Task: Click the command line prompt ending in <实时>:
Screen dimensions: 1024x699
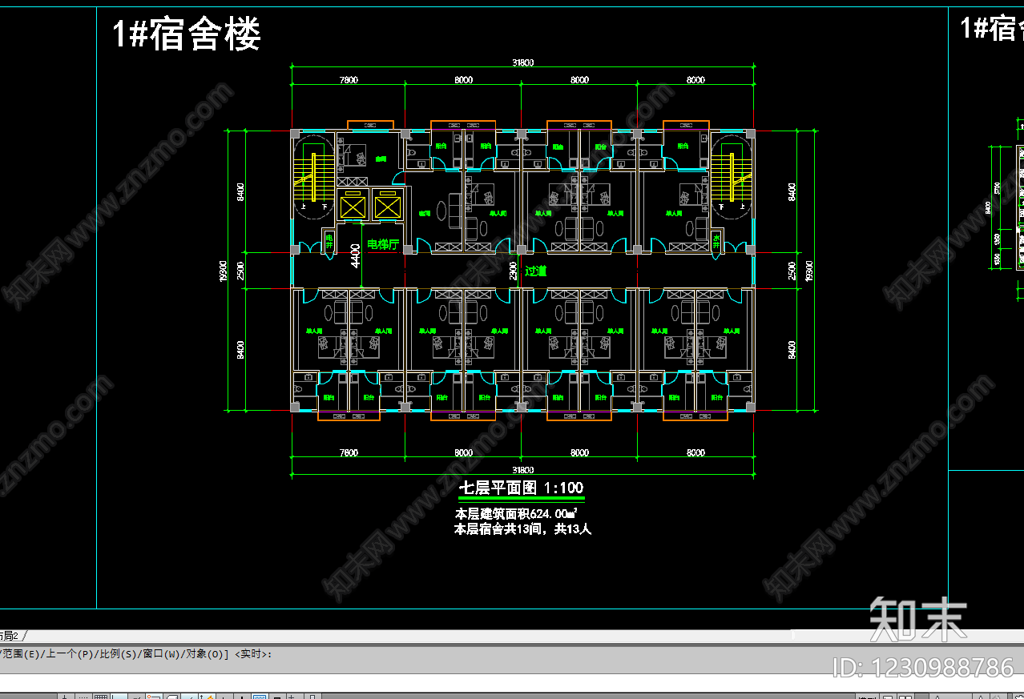Action: pyautogui.click(x=136, y=654)
